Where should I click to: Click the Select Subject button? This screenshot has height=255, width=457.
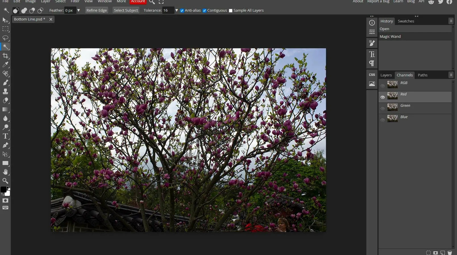pos(126,11)
